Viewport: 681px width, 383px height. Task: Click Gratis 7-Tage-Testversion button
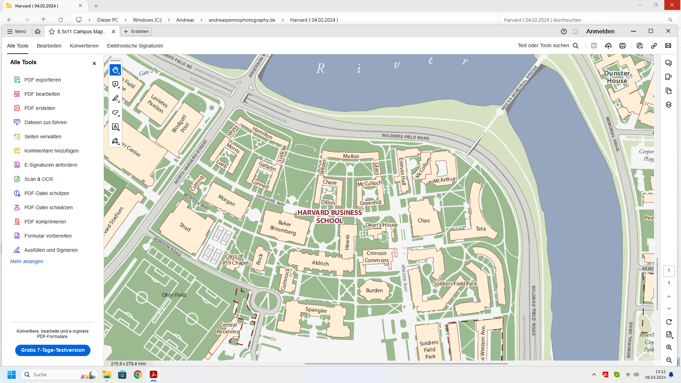pos(53,350)
